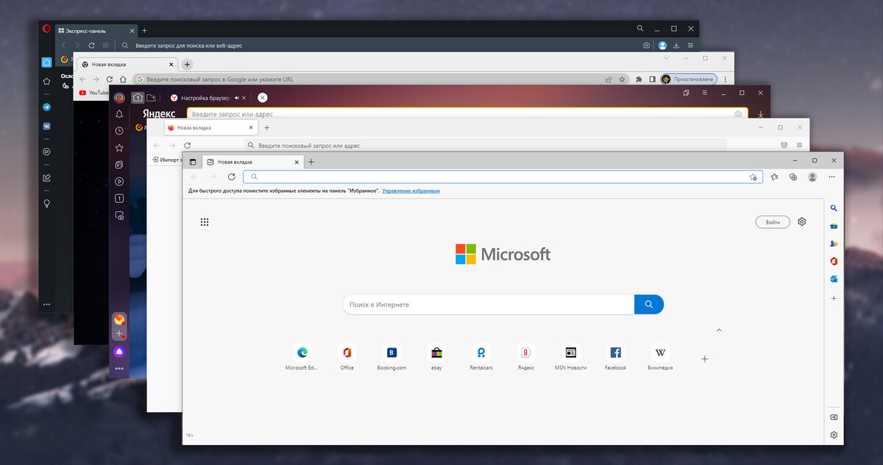Expand Opera sidebar three-dot menu
This screenshot has height=465, width=883.
46,304
